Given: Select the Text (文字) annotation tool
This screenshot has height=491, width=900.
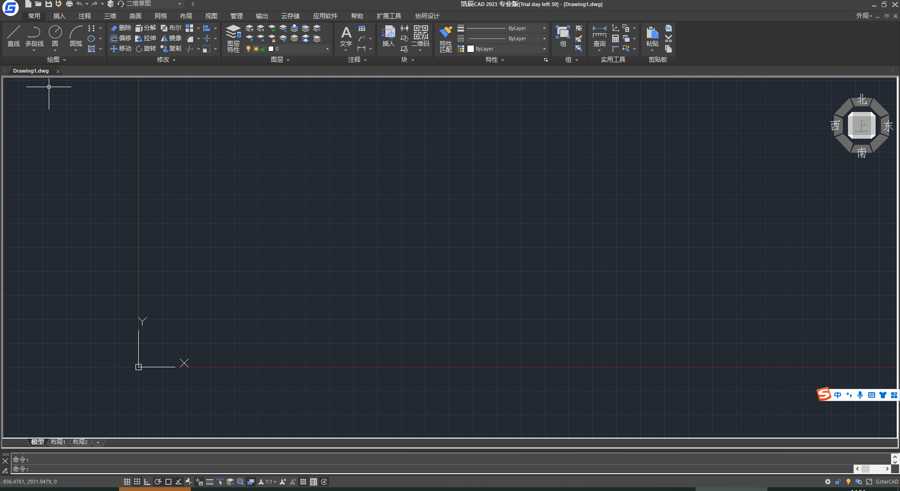Looking at the screenshot, I should pyautogui.click(x=346, y=37).
